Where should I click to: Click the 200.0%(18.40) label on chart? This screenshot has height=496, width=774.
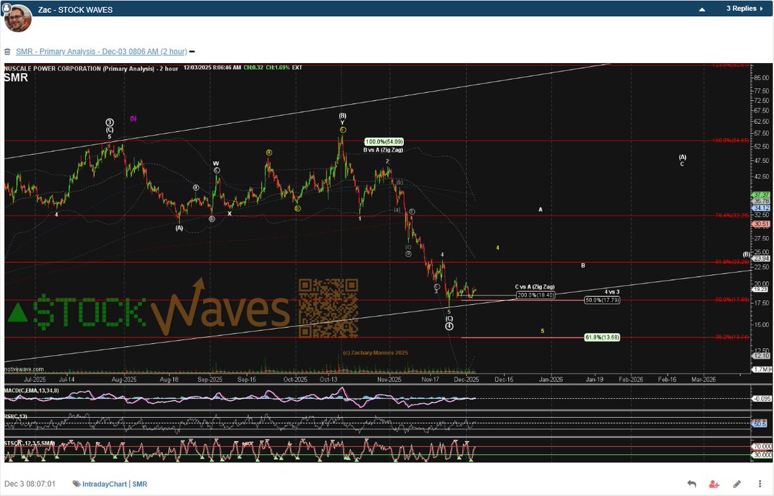click(x=535, y=295)
